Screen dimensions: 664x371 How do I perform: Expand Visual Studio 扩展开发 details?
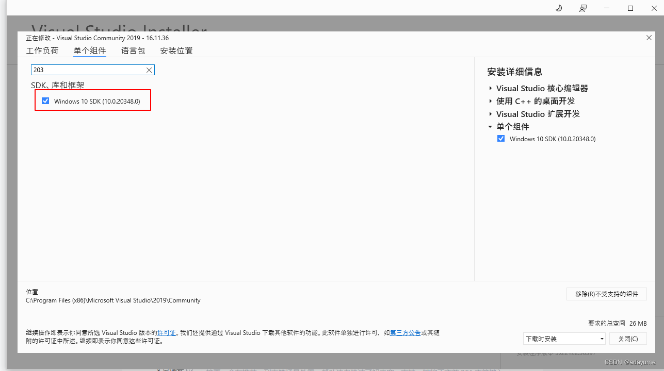tap(490, 114)
